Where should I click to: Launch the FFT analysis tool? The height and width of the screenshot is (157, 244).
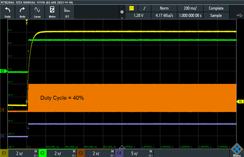tap(67, 12)
